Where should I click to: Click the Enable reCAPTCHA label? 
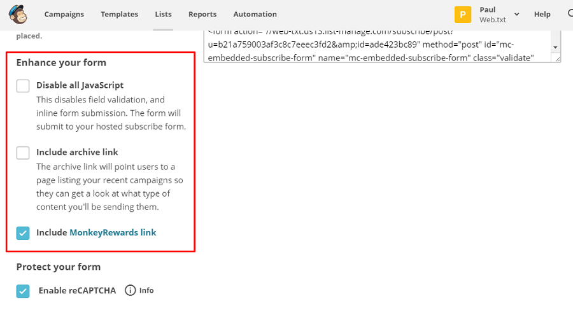coord(77,290)
